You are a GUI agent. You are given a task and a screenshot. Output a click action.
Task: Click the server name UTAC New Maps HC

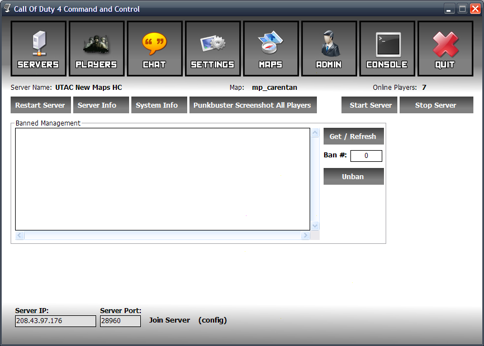tap(89, 88)
